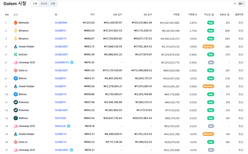This screenshot has height=154, width=248.
Task: Click the price ₩1,031.00
Action: tap(89, 22)
